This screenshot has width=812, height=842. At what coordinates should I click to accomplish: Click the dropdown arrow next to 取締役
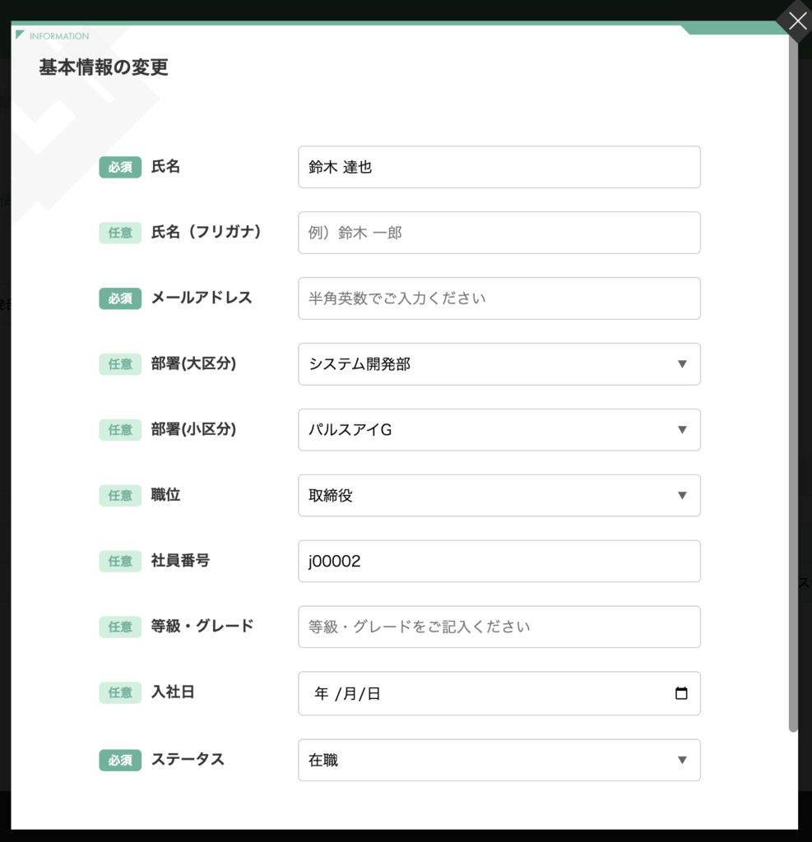(682, 495)
